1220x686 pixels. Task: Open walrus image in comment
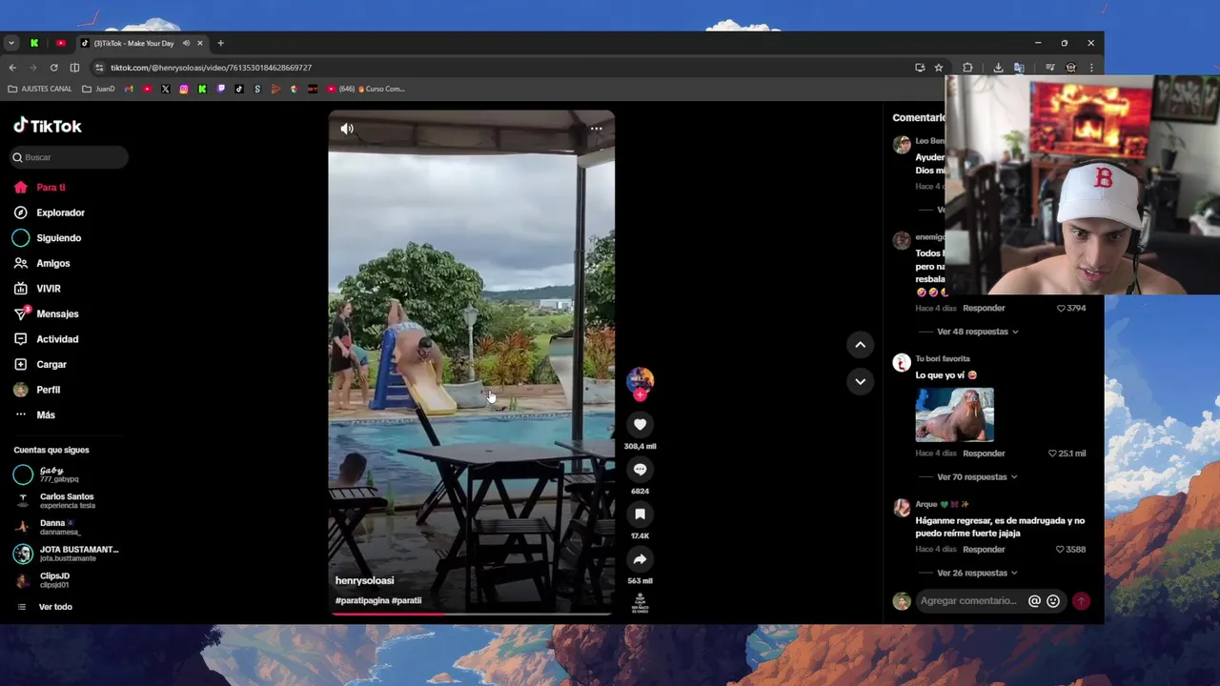point(954,414)
